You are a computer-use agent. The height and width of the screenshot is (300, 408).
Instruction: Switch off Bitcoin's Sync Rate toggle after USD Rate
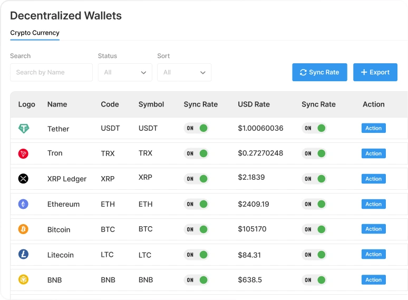tap(314, 229)
